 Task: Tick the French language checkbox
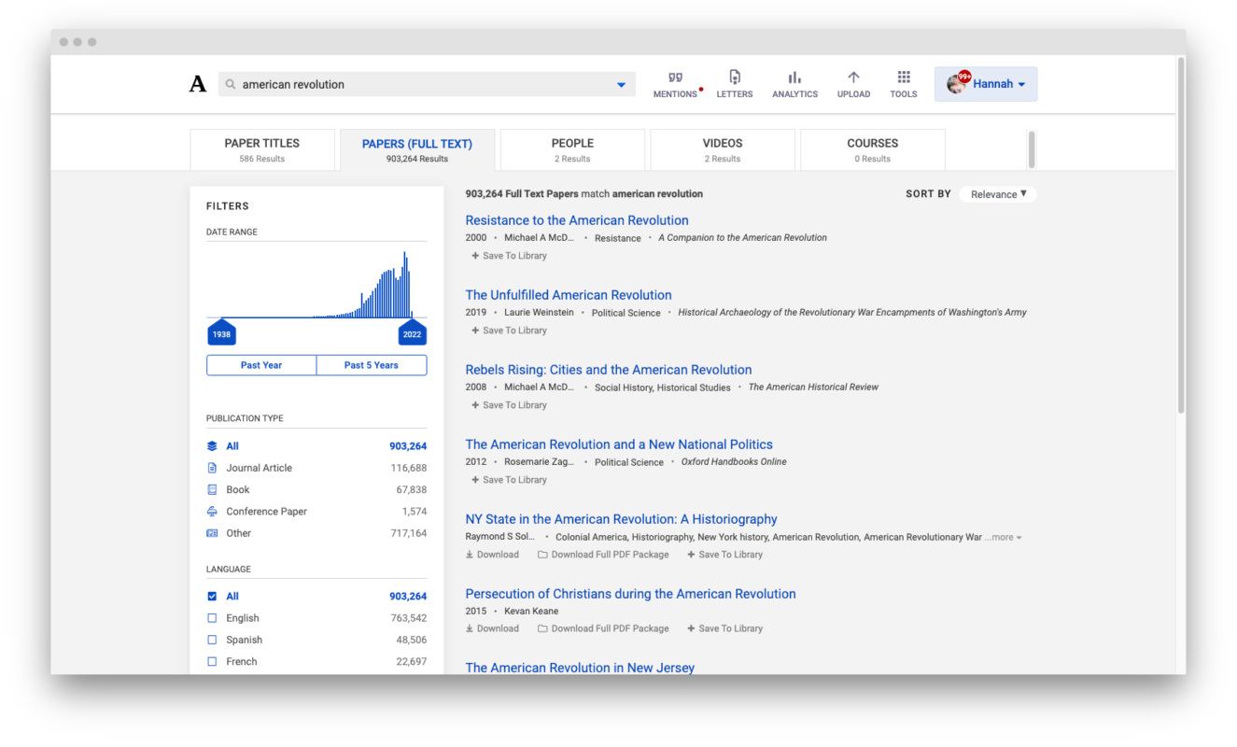coord(212,661)
